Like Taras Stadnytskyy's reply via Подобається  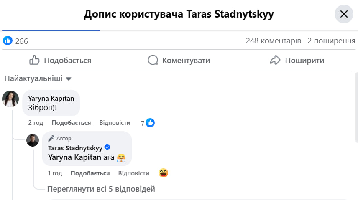90,173
